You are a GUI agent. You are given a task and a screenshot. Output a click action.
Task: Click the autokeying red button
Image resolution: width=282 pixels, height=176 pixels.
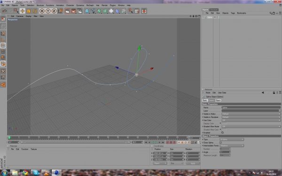[171, 142]
